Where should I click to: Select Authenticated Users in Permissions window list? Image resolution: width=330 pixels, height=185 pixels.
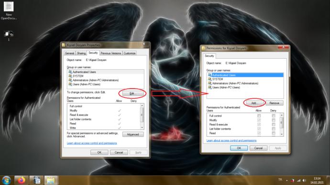coord(245,75)
